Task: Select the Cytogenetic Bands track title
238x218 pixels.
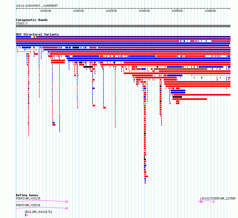Action: [x=32, y=20]
